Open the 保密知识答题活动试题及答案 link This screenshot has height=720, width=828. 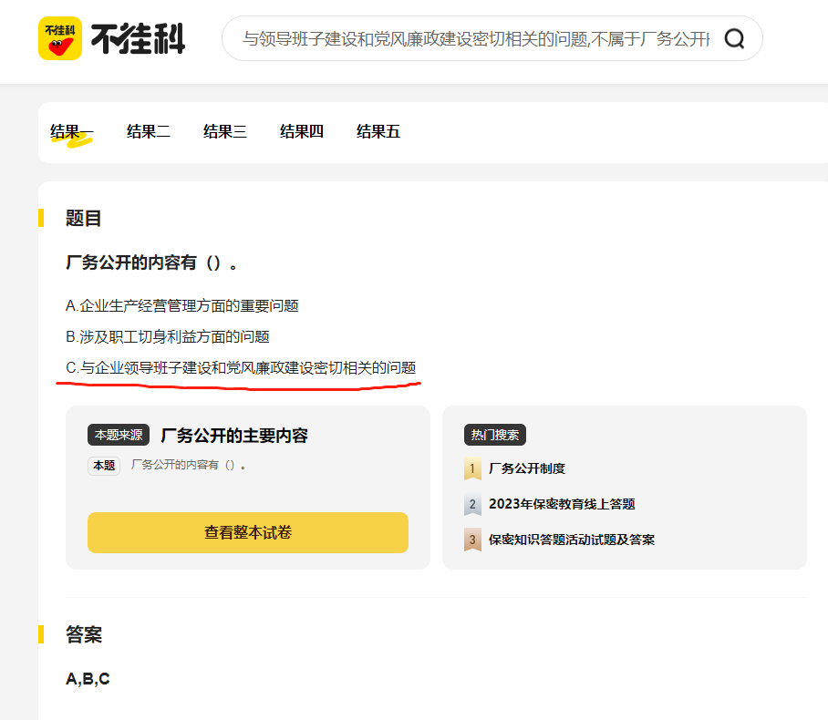(571, 540)
